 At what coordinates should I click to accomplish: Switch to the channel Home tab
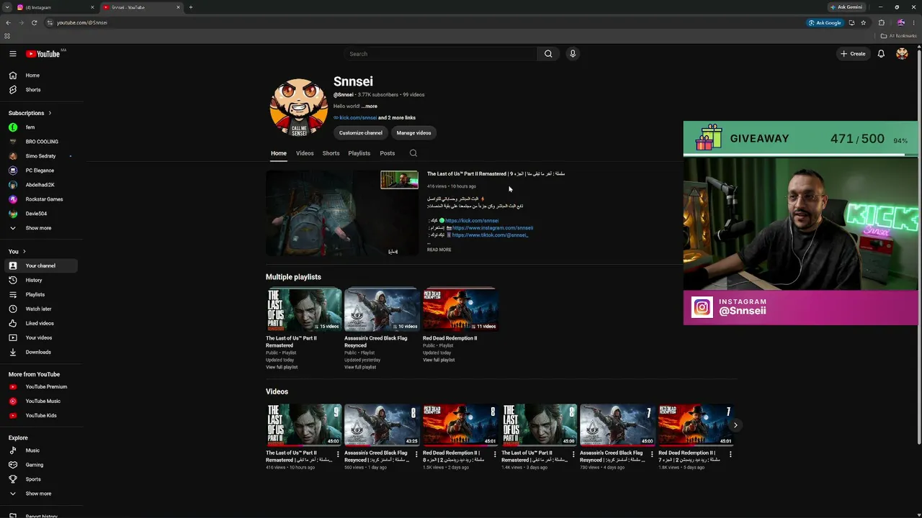click(x=279, y=153)
